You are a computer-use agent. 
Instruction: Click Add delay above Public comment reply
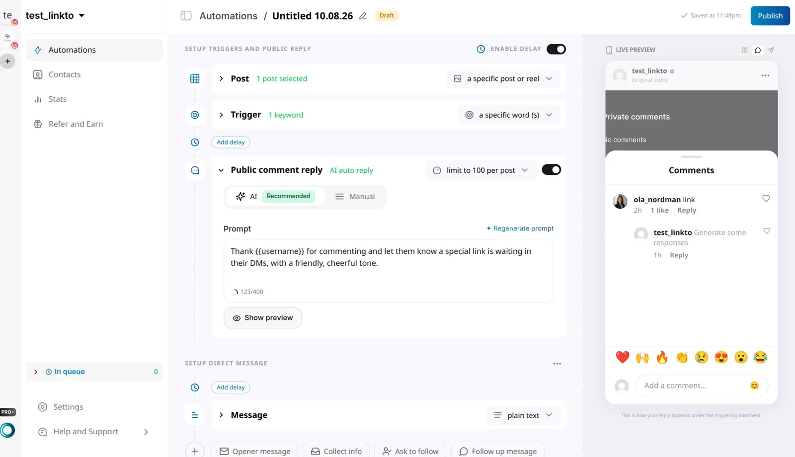click(231, 142)
